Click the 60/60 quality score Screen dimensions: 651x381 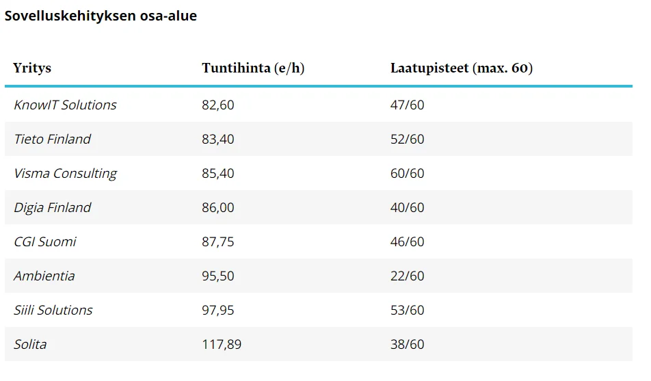(x=407, y=173)
